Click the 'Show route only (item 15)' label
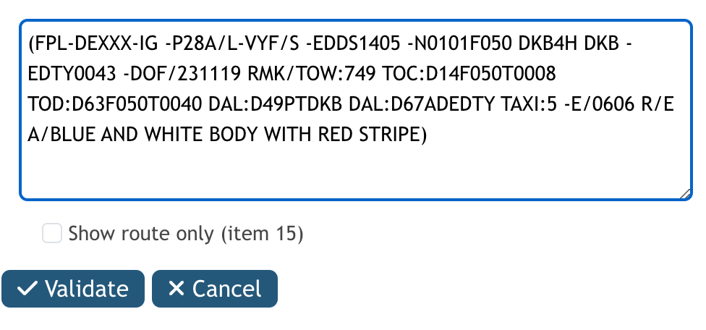 pyautogui.click(x=185, y=234)
